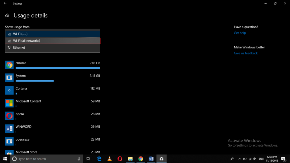
Task: Open File Explorer from the taskbar
Action: click(130, 159)
